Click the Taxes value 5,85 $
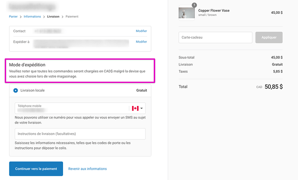The width and height of the screenshot is (298, 180). pos(278,71)
